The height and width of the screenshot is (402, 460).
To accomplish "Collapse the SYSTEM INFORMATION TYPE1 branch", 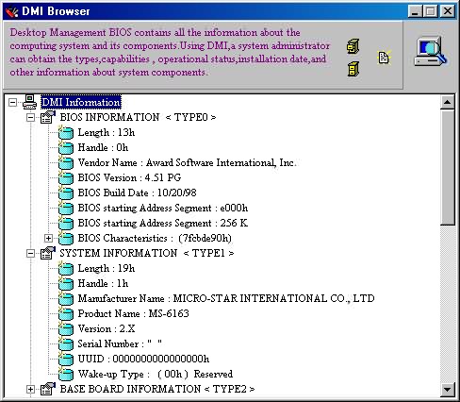I will (30, 253).
